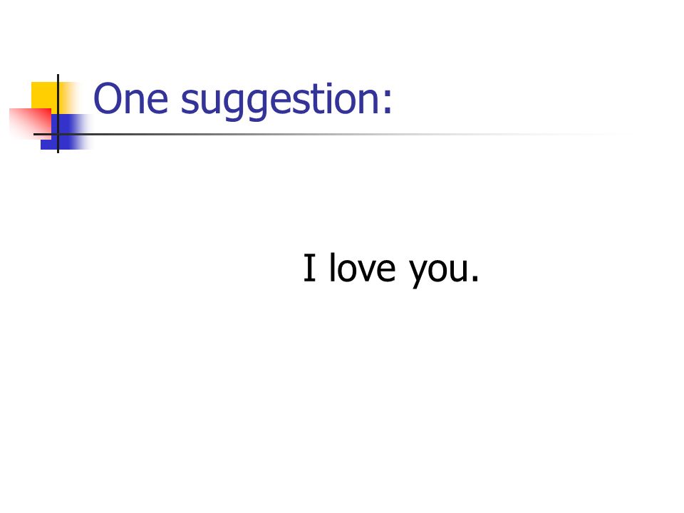Click the period after "you"
This screenshot has width=684, height=513.
pos(475,278)
